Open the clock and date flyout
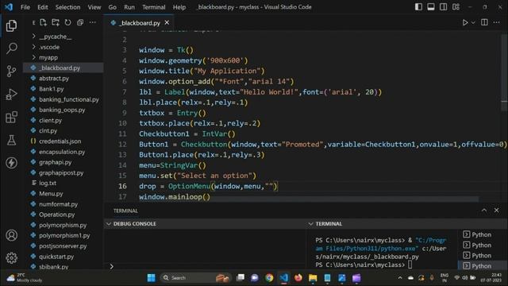Image resolution: width=508 pixels, height=286 pixels. [491, 278]
